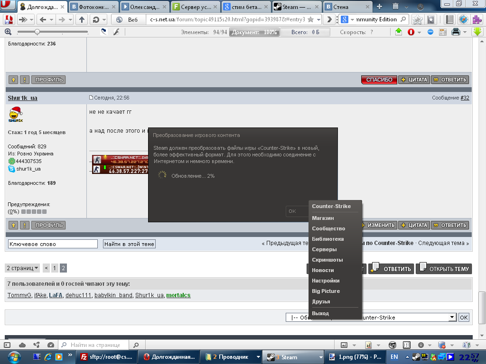Click the Opera Unite share icon
The height and width of the screenshot is (364, 486).
click(x=37, y=345)
